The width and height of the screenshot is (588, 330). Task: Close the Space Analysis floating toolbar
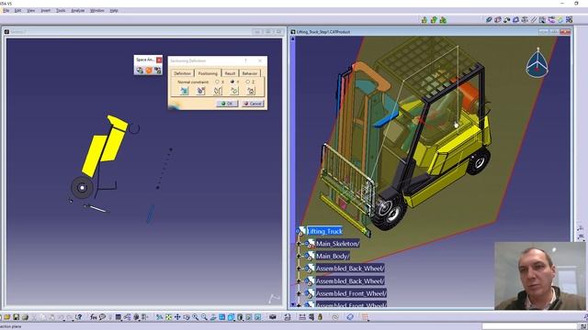[x=159, y=60]
